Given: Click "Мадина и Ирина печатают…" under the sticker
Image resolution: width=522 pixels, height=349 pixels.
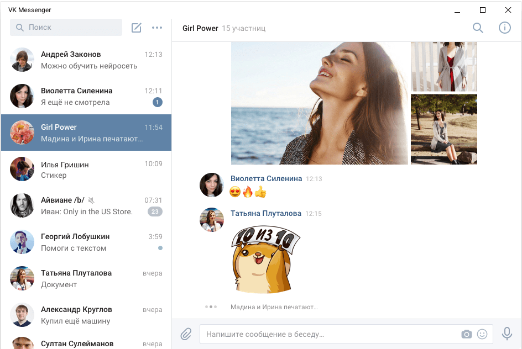Looking at the screenshot, I should coord(274,307).
